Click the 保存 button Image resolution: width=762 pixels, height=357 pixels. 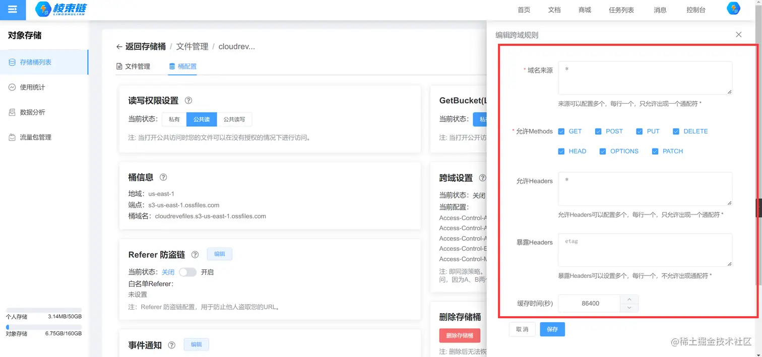pyautogui.click(x=552, y=329)
